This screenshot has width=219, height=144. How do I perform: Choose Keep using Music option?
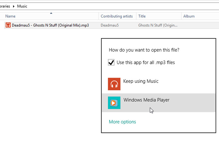159,84
